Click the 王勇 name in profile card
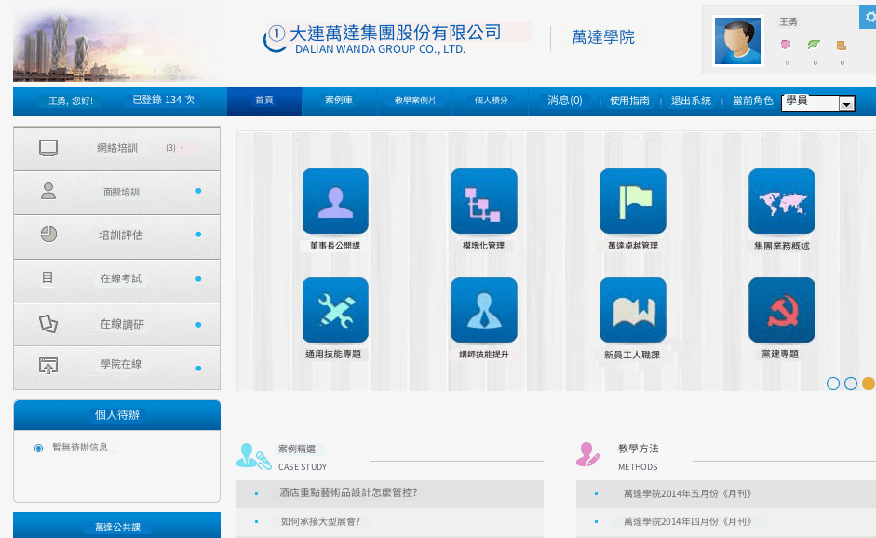Image resolution: width=876 pixels, height=538 pixels. tap(788, 21)
